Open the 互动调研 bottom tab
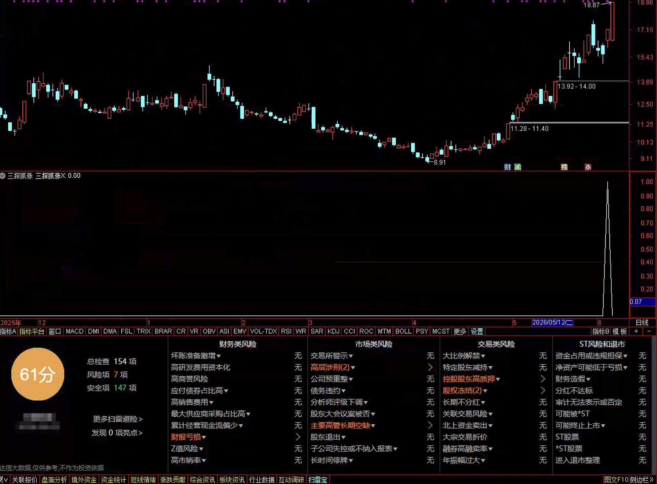Image resolution: width=657 pixels, height=484 pixels. click(291, 480)
